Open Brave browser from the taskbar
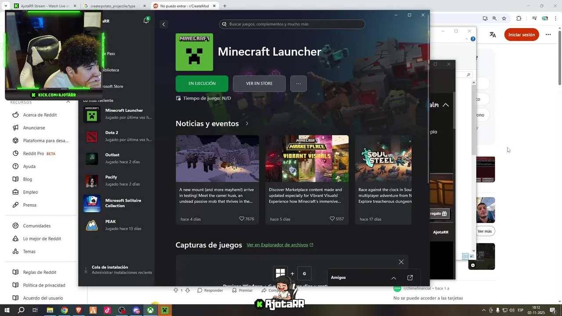562x316 pixels. click(79, 310)
